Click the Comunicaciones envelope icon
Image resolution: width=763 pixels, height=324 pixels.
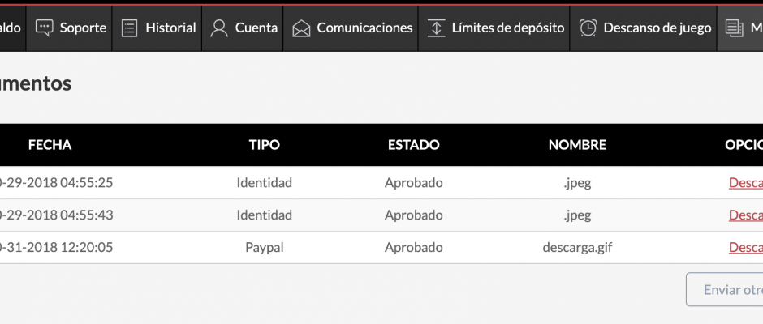pos(301,28)
